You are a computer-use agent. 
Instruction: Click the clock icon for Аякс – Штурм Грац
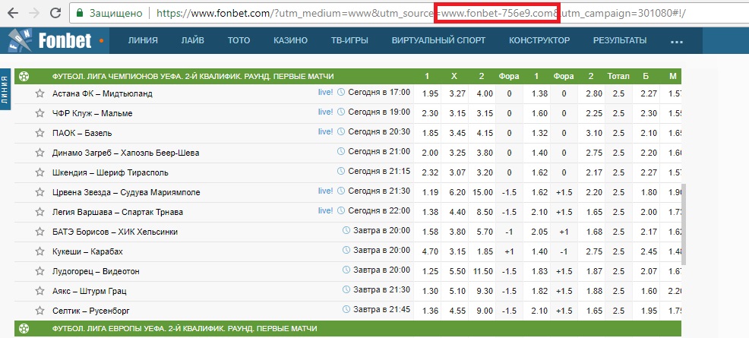point(346,289)
